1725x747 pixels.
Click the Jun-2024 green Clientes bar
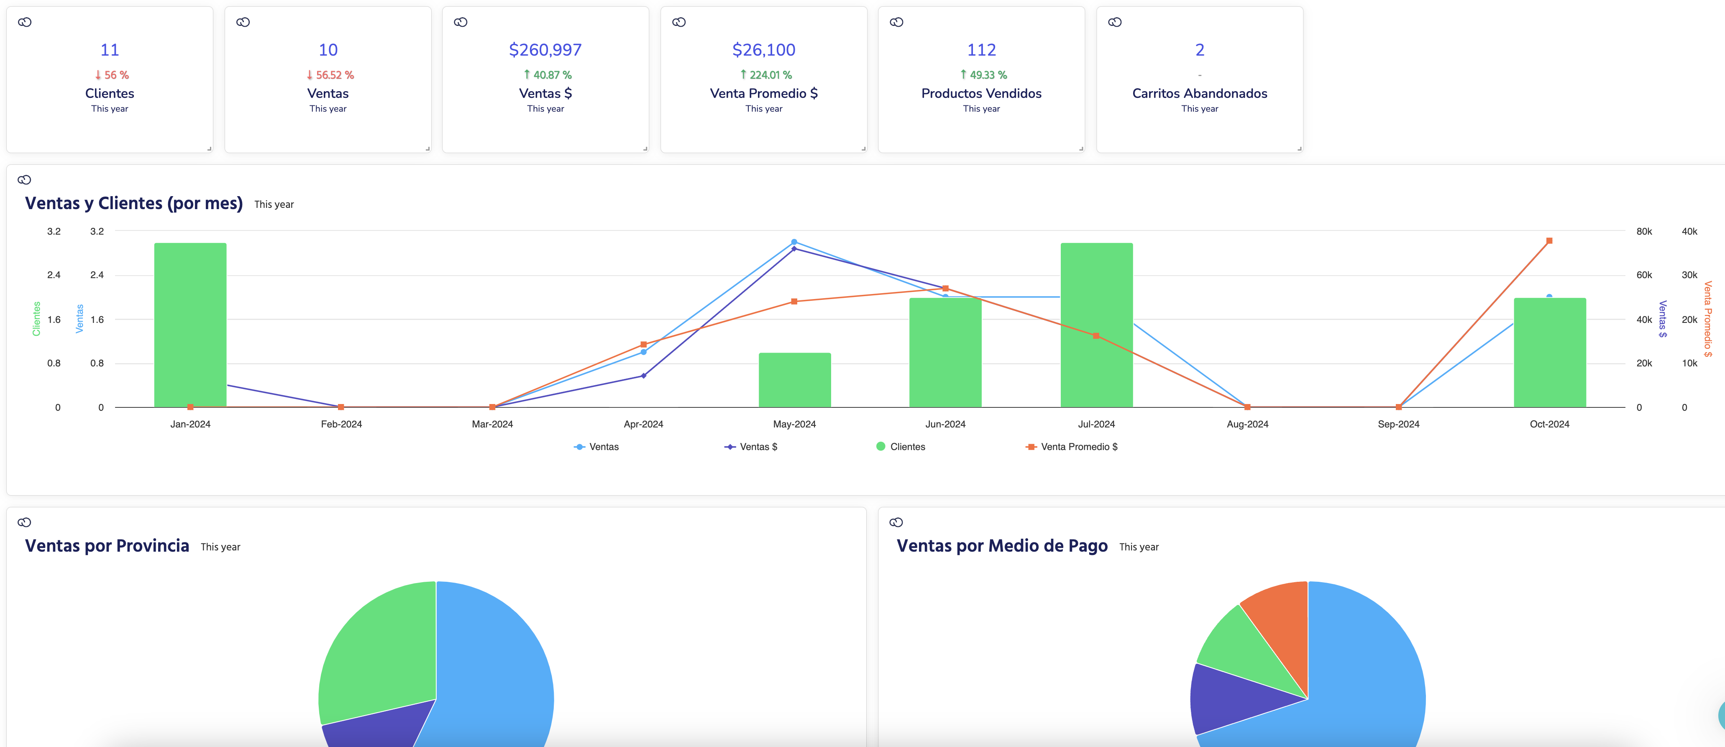946,352
